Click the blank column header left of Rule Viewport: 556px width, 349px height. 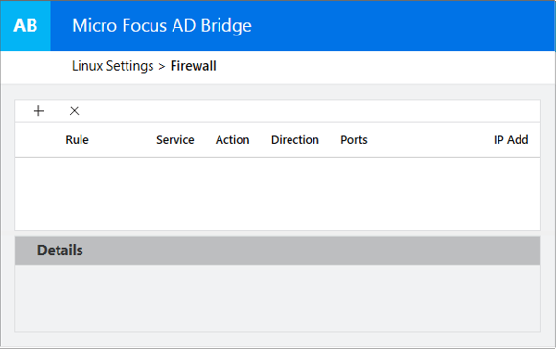coord(39,140)
